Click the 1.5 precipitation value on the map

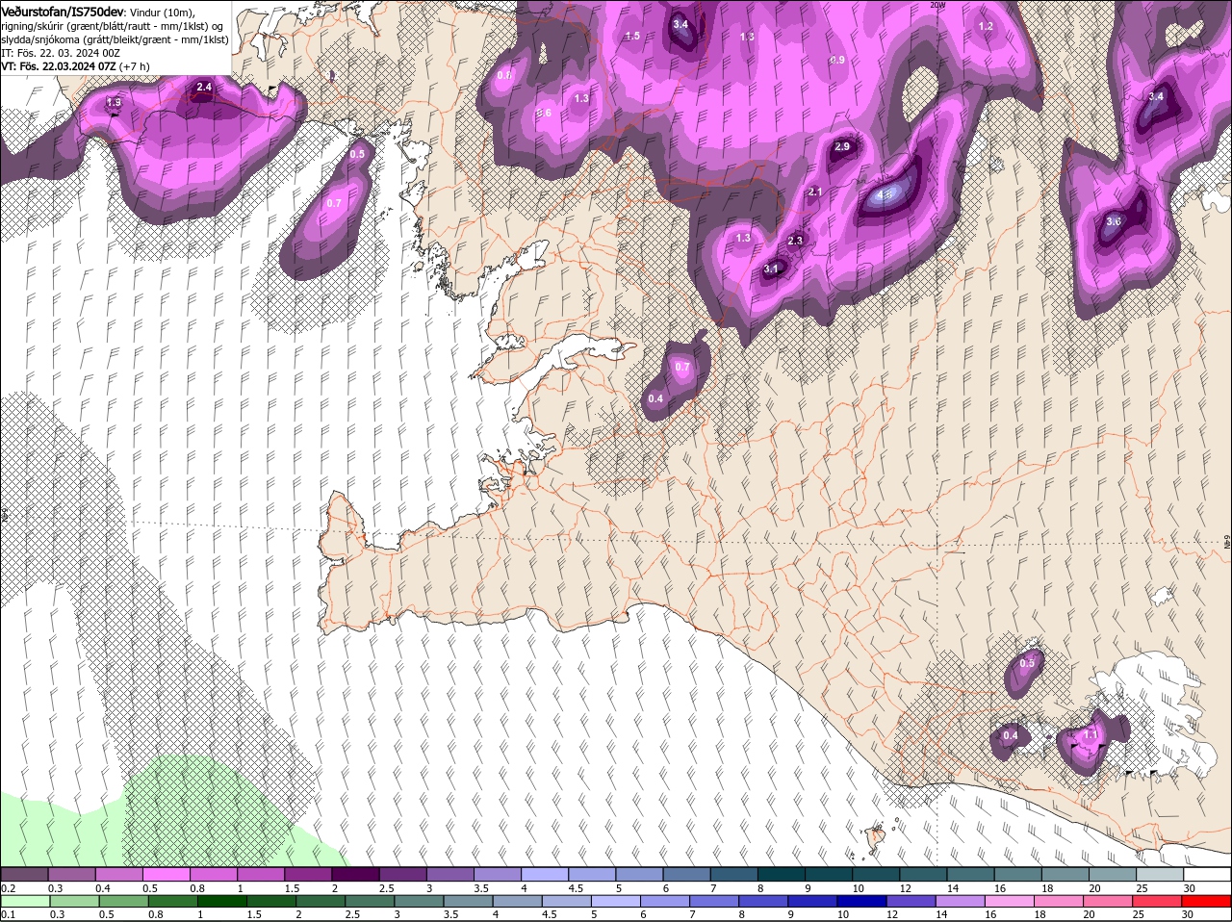(632, 36)
